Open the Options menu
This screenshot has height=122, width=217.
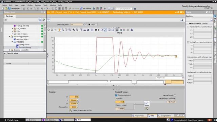(38, 5)
